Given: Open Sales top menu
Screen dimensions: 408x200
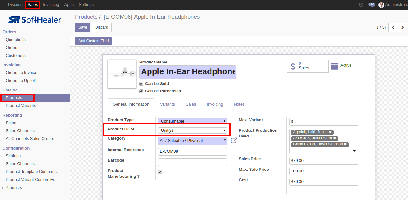Looking at the screenshot, I should click(x=33, y=5).
